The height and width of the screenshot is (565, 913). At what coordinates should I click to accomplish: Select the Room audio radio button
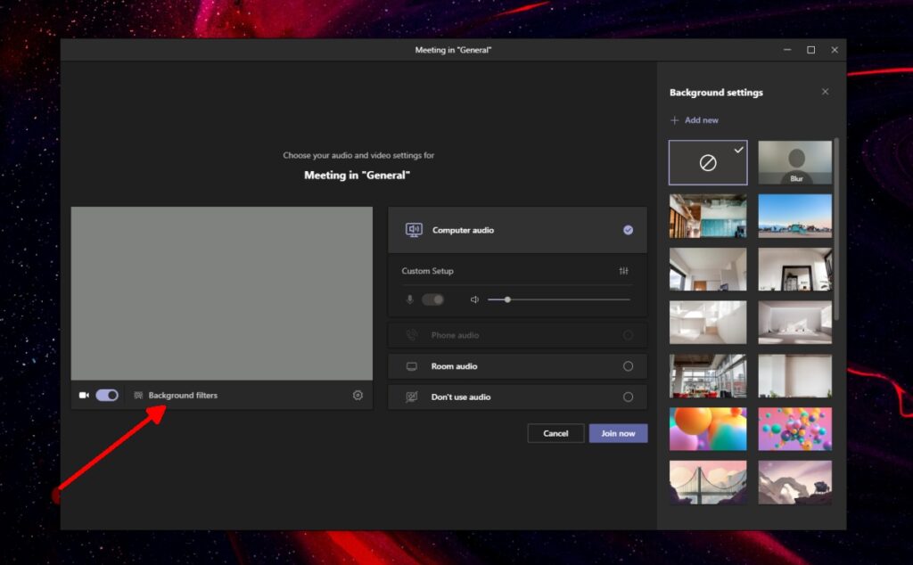[629, 365]
